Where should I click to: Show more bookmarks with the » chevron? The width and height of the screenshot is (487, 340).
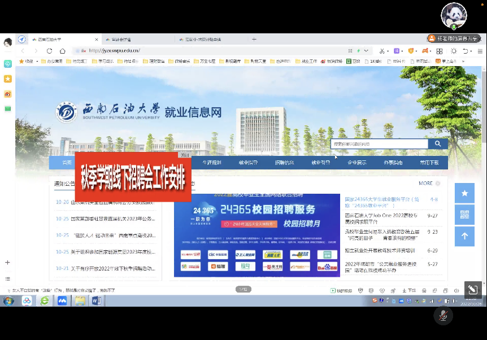pyautogui.click(x=463, y=61)
